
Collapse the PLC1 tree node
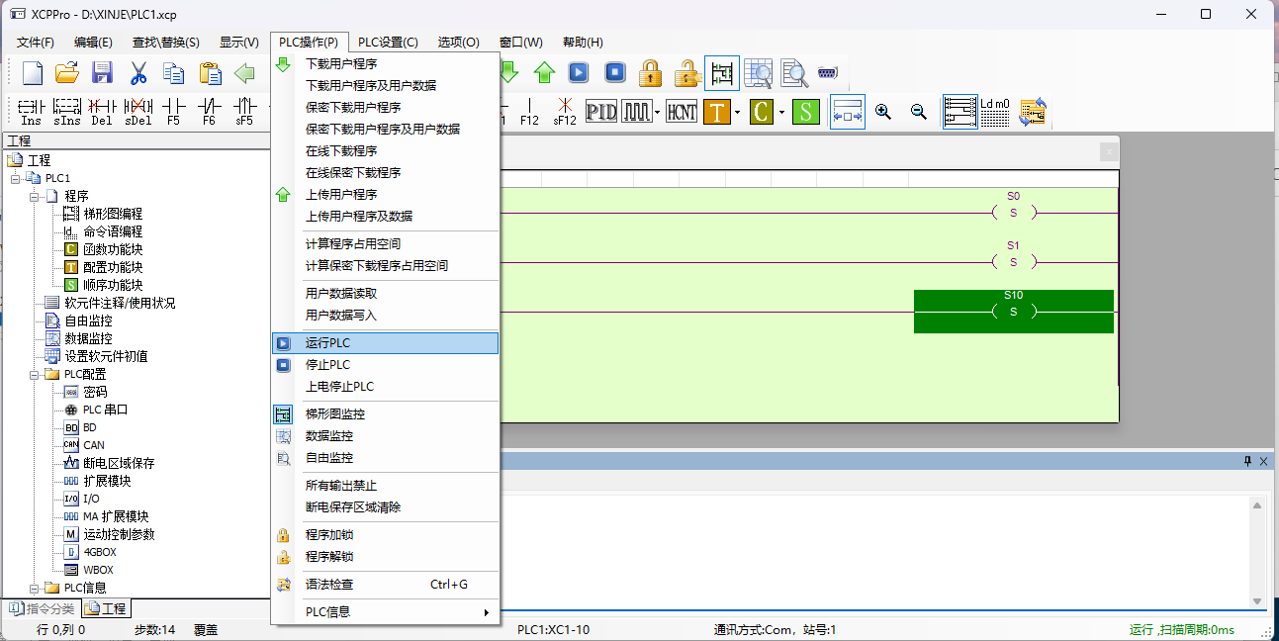coord(16,178)
